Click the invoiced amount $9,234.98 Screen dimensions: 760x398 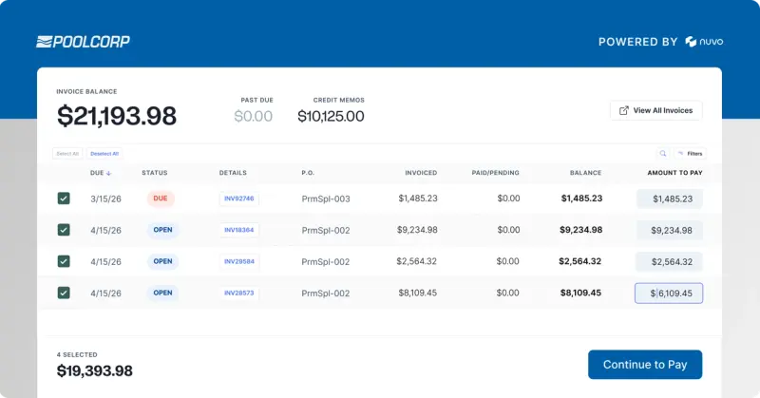point(417,230)
